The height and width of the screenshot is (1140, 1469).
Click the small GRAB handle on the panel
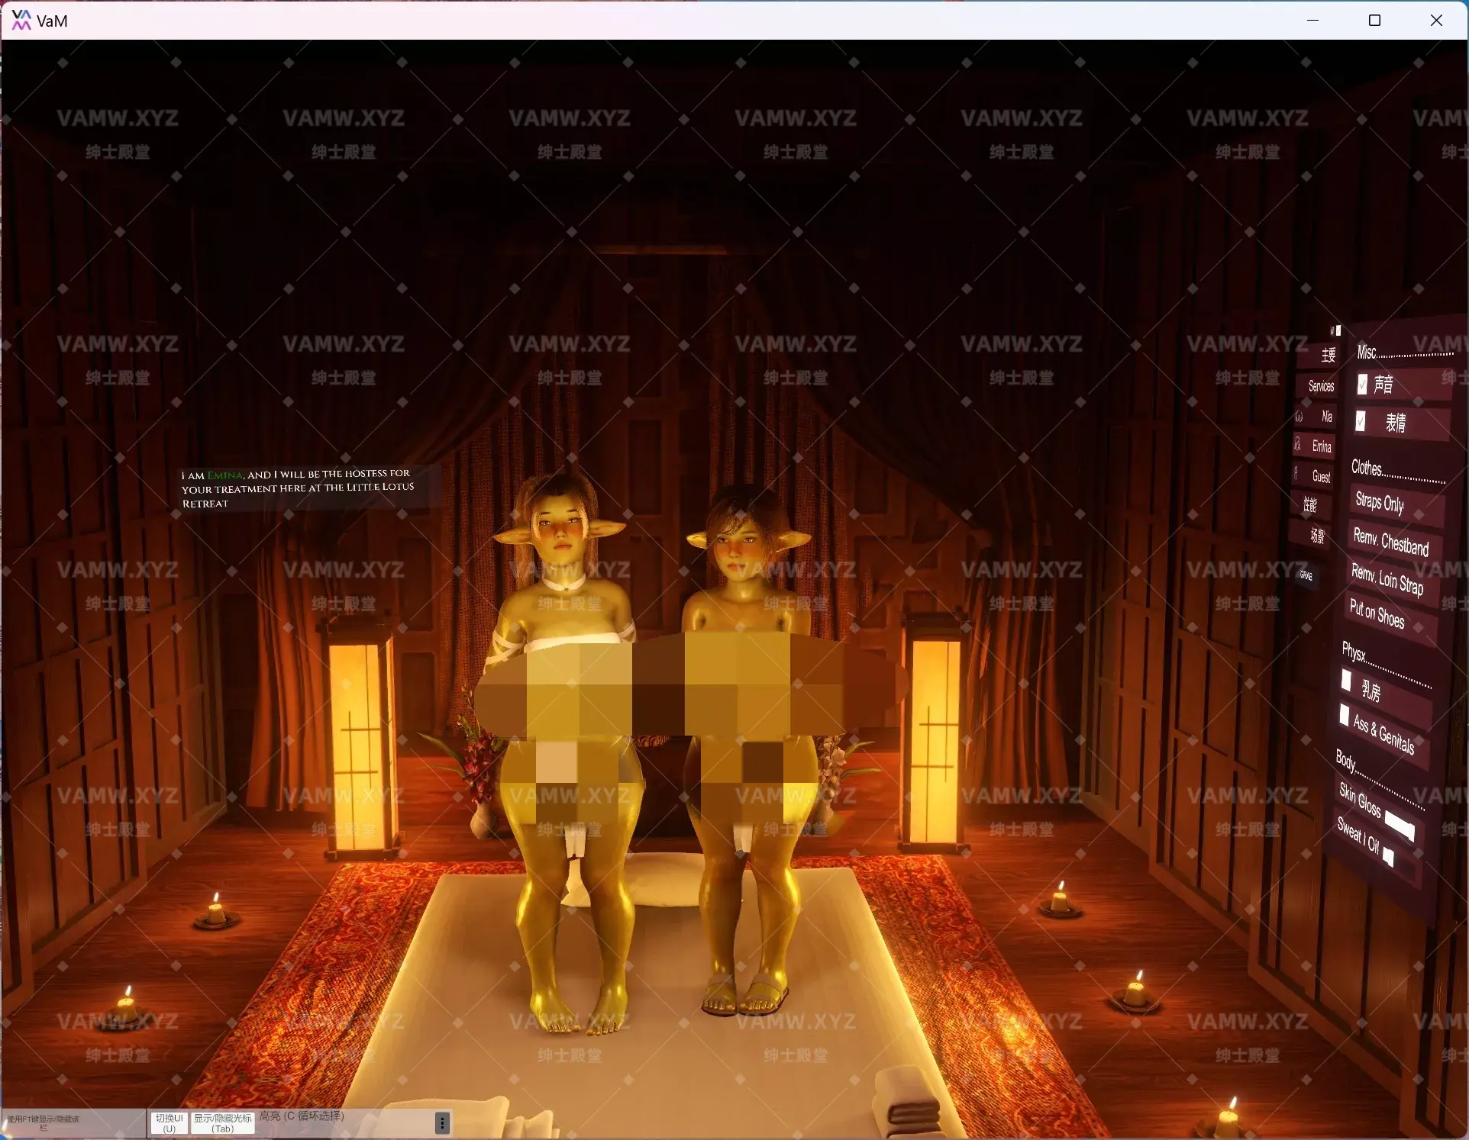(1306, 576)
